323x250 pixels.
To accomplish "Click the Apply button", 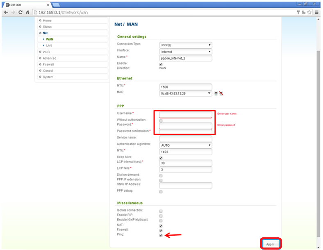I will coord(270,244).
